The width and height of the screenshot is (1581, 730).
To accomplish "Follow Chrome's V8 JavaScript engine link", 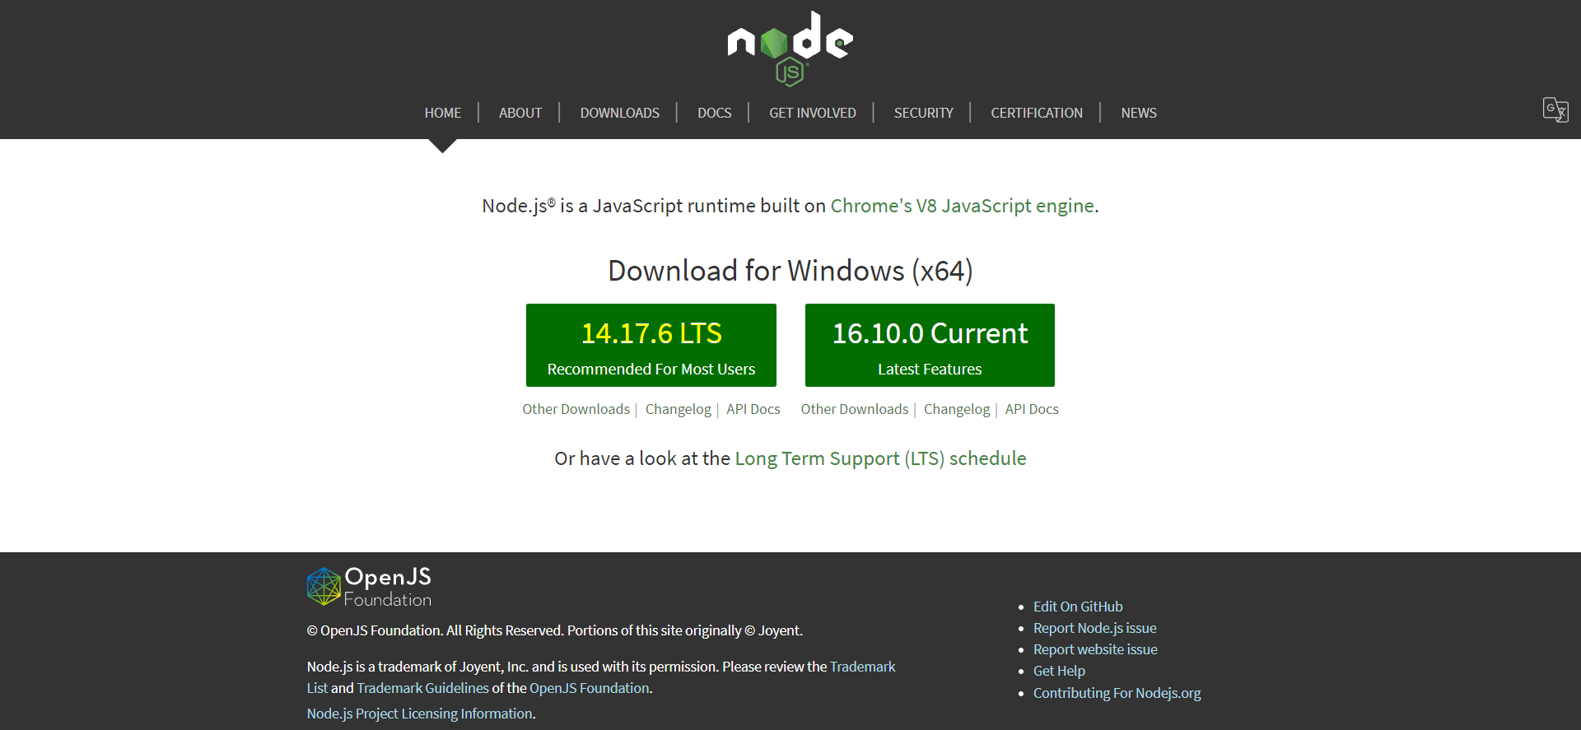I will pyautogui.click(x=963, y=206).
